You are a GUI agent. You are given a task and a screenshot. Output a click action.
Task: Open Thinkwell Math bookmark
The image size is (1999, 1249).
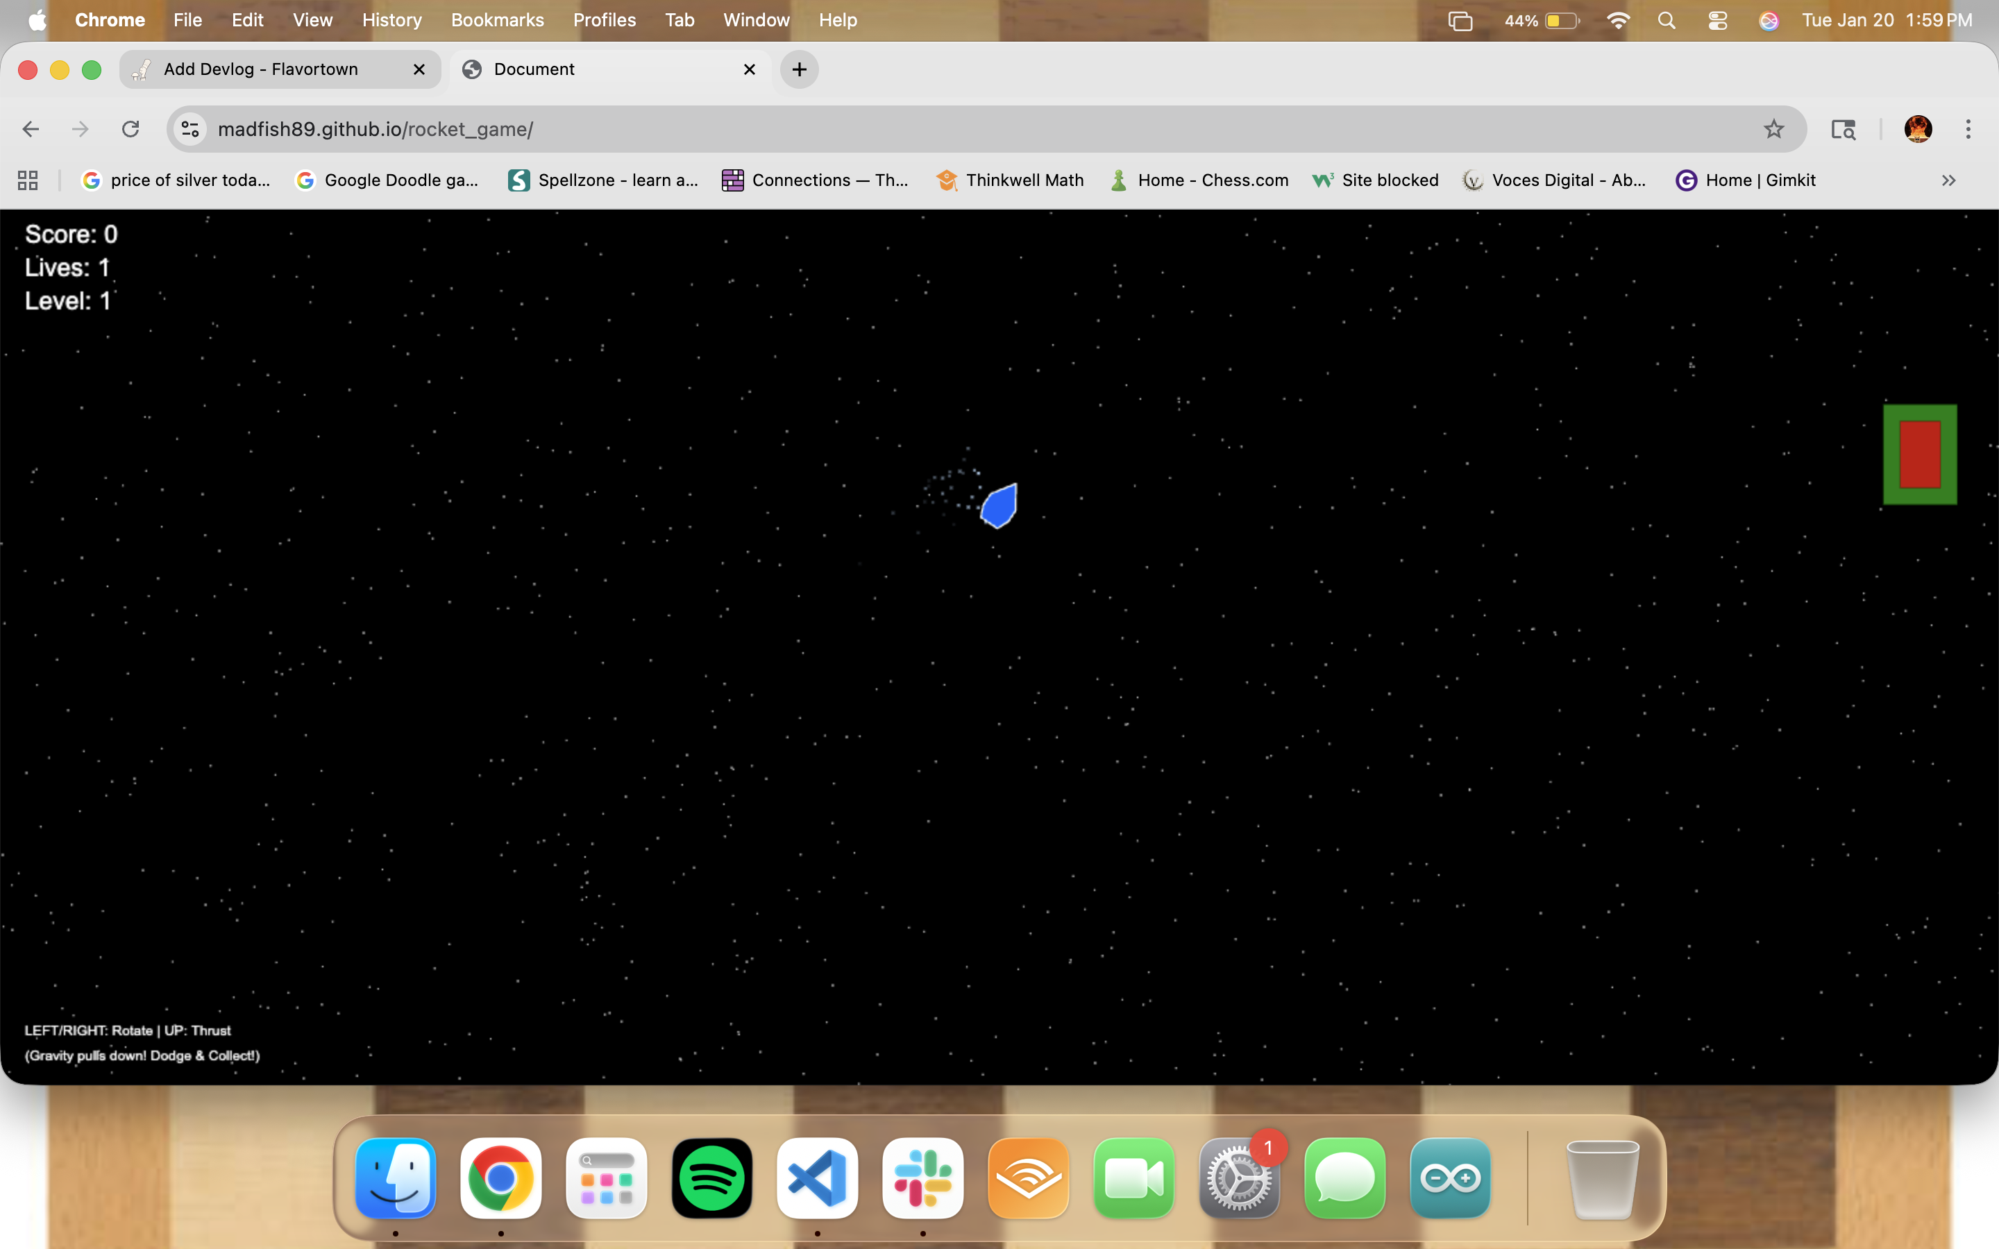[1009, 180]
